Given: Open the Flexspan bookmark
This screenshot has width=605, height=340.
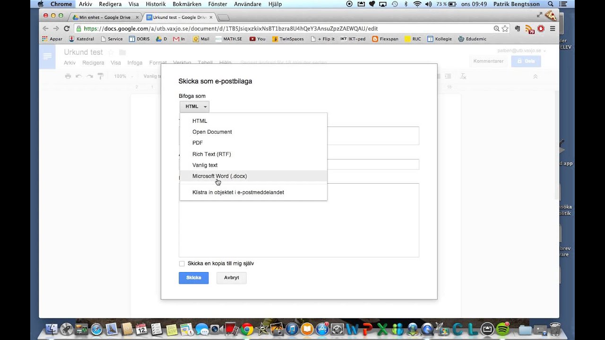Looking at the screenshot, I should coord(386,39).
